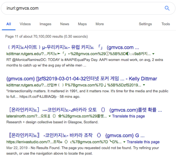The width and height of the screenshot is (176, 161).
Task: Open the Maps tab
Action: (82, 24)
